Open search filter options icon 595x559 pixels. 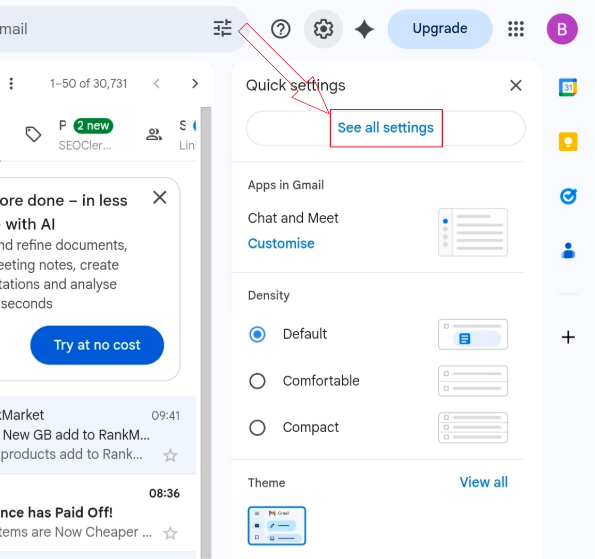[222, 28]
